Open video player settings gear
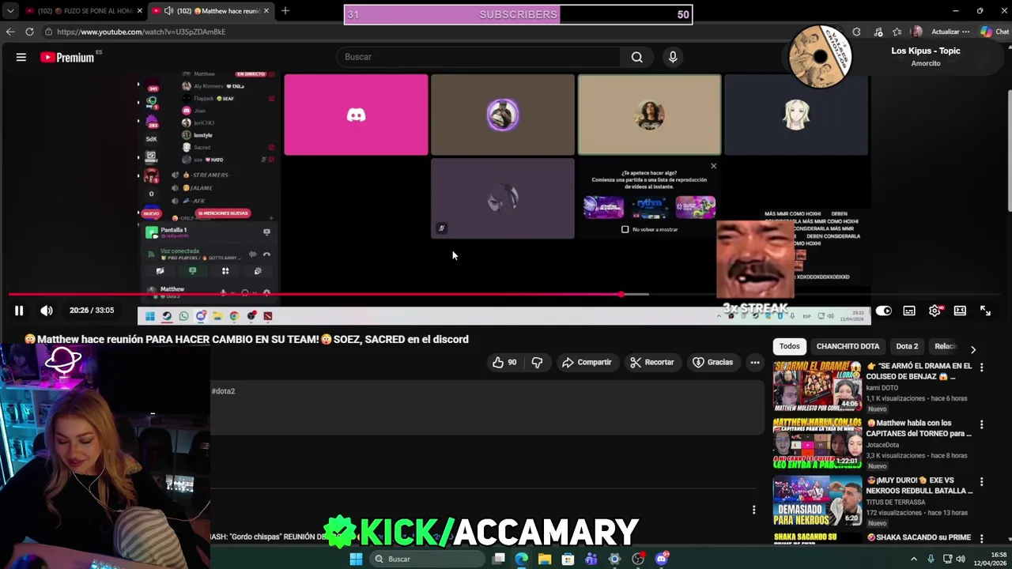Image resolution: width=1012 pixels, height=569 pixels. [935, 311]
